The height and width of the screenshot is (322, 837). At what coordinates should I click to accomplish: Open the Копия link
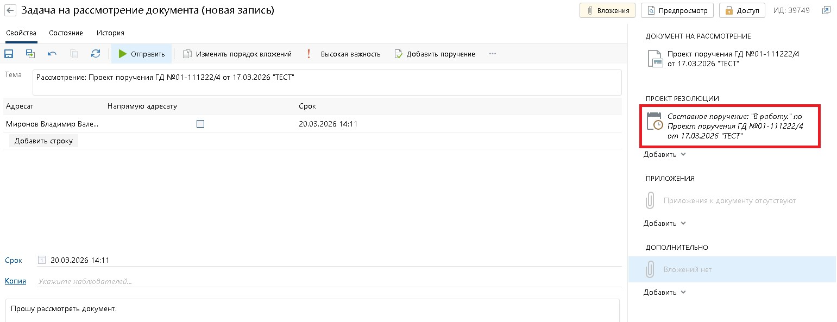point(15,281)
